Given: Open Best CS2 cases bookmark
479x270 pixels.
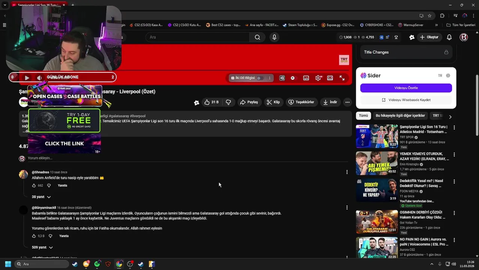Looking at the screenshot, I should (223, 25).
